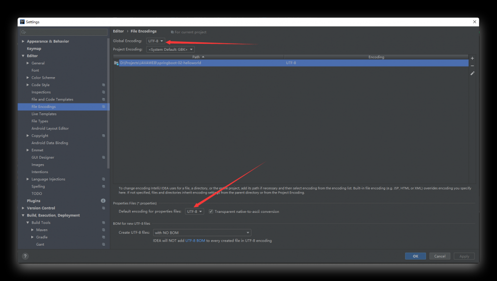The image size is (497, 281).
Task: Click the remove path minus icon
Action: pos(472,66)
